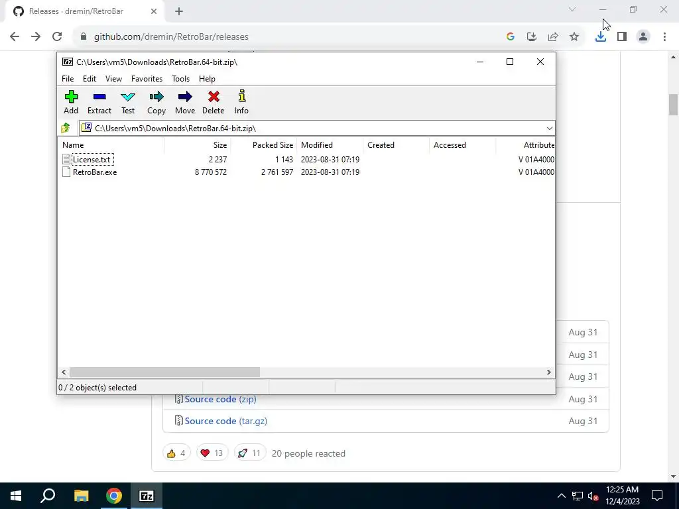Click the muted volume tray icon
Image resolution: width=679 pixels, height=509 pixels.
593,496
